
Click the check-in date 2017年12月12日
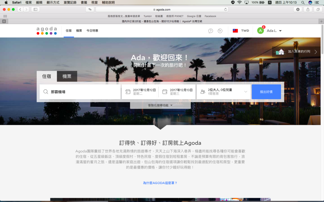click(144, 90)
